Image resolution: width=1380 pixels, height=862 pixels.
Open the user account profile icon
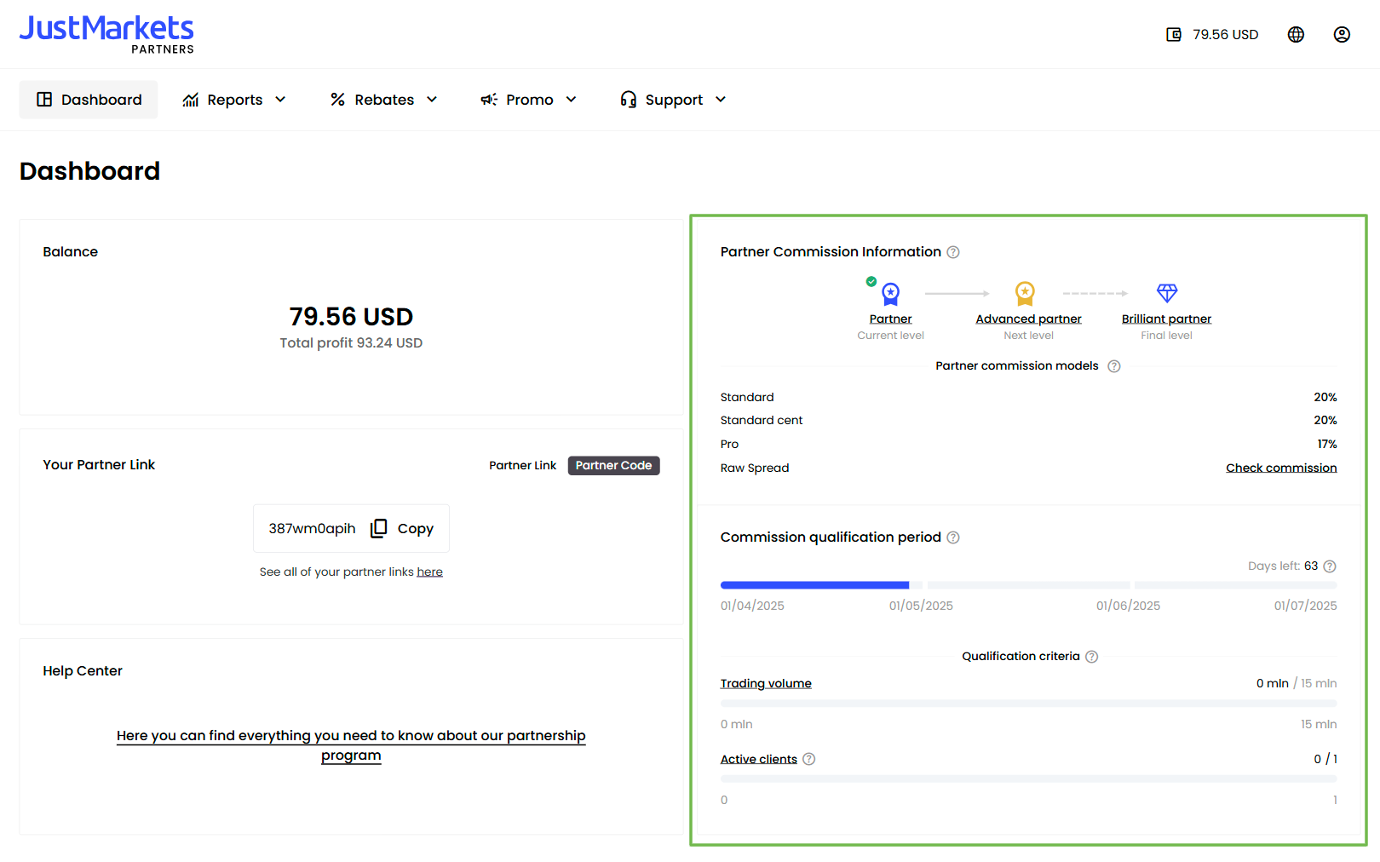pyautogui.click(x=1342, y=34)
